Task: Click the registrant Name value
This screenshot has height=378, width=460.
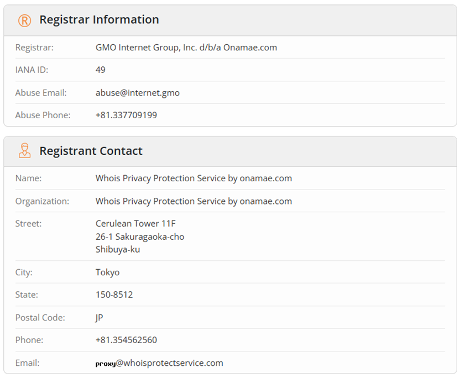Action: (194, 179)
